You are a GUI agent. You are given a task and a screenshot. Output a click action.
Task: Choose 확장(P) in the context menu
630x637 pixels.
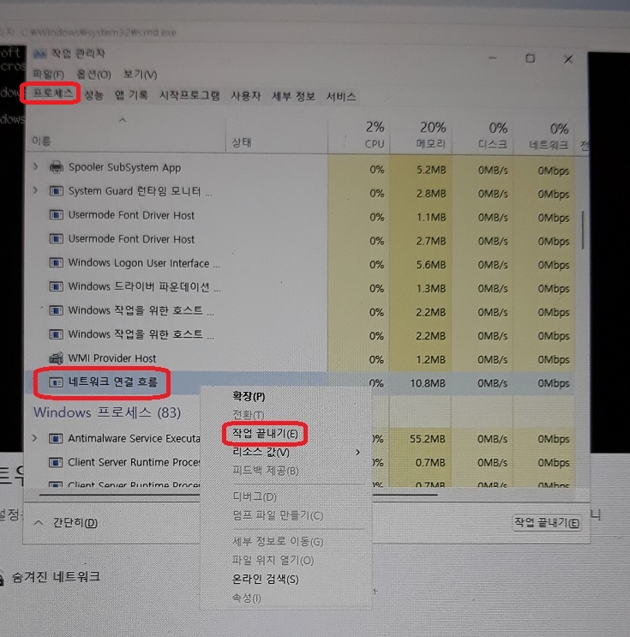coord(249,396)
